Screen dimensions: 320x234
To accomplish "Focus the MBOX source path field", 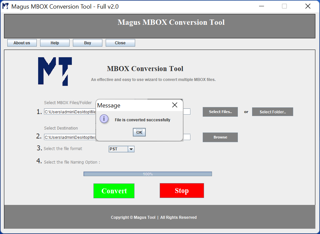I will coord(70,112).
